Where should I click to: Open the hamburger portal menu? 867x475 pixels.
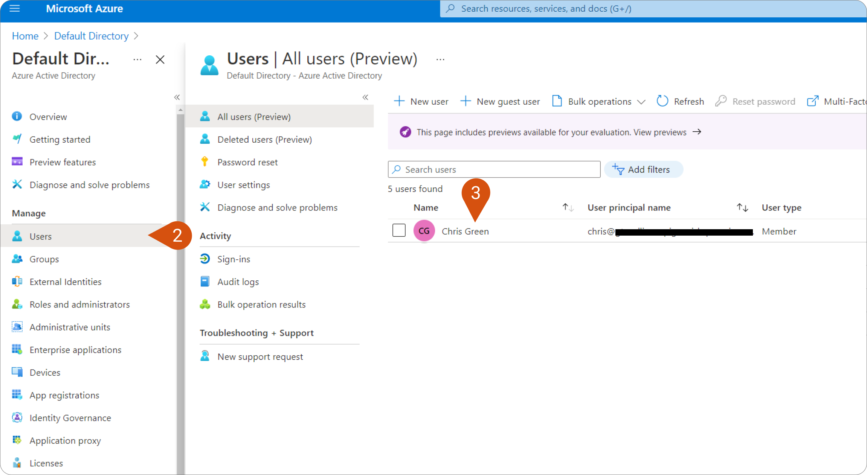[14, 8]
